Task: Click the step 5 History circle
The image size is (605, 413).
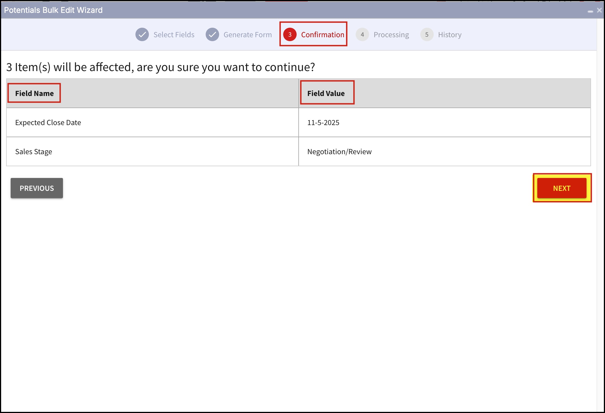Action: tap(426, 35)
